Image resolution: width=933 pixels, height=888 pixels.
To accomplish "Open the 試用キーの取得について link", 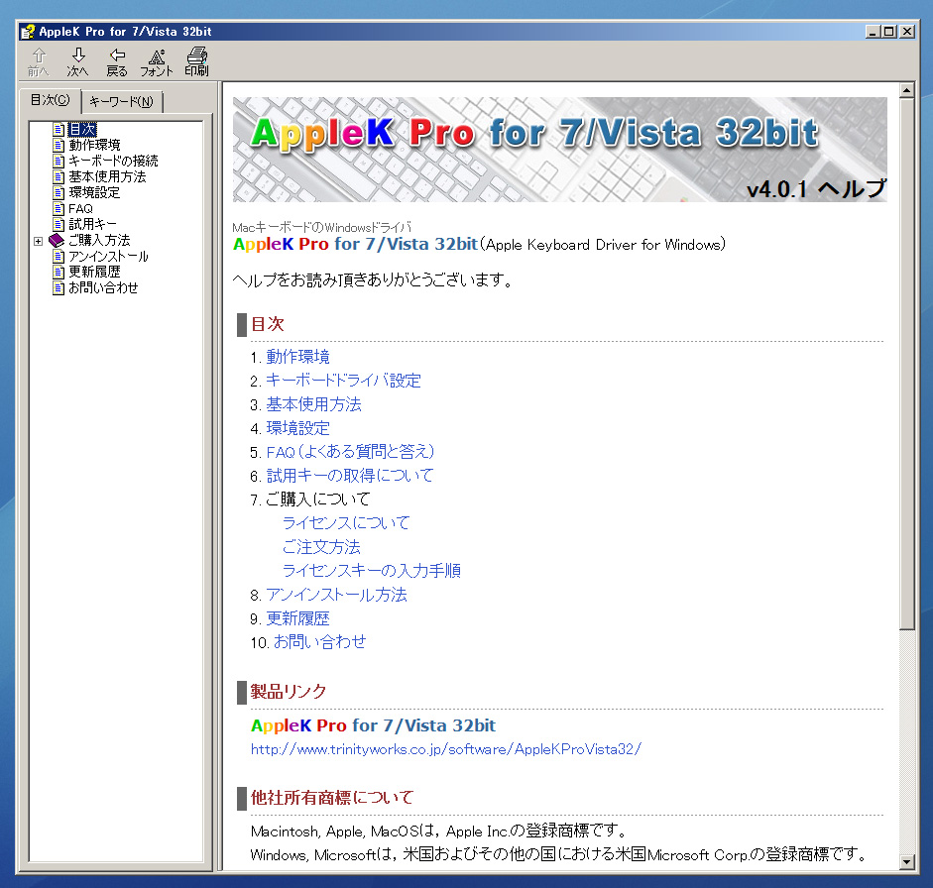I will coord(350,476).
